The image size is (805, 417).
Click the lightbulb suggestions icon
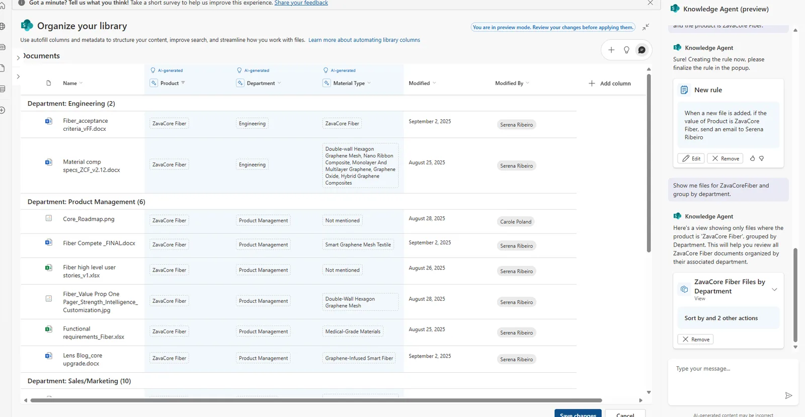coord(626,50)
